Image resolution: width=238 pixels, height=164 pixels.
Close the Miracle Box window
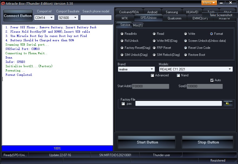230,3
